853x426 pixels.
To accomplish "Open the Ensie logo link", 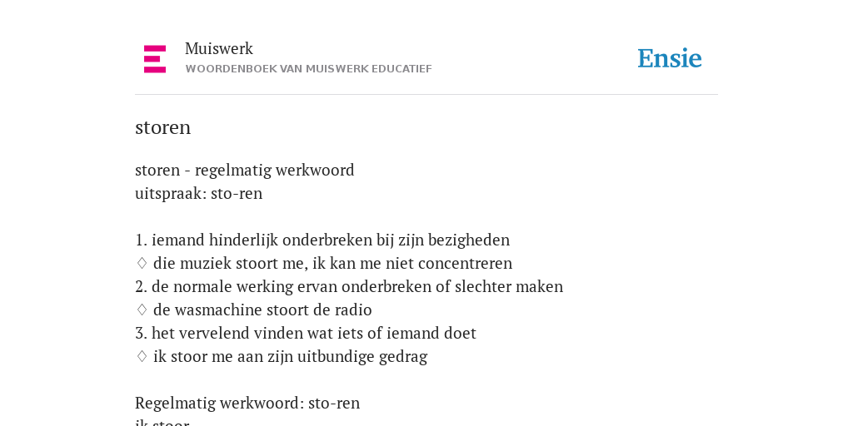I will click(x=670, y=59).
